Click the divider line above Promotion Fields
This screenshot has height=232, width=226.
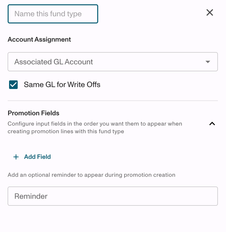coord(112,101)
